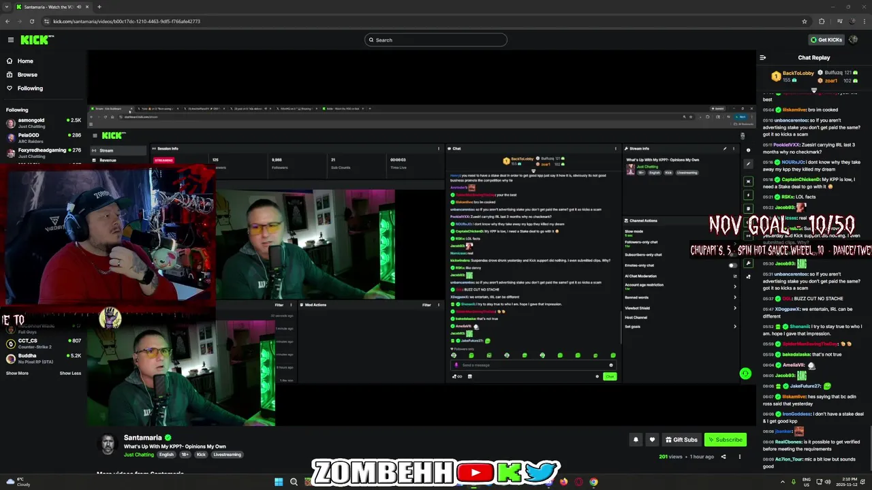Expand Set goals option
The height and width of the screenshot is (490, 872).
click(734, 327)
